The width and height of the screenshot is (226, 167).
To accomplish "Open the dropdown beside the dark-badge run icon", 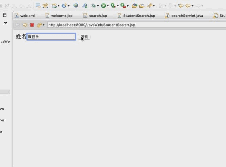I will pyautogui.click(x=118, y=6).
